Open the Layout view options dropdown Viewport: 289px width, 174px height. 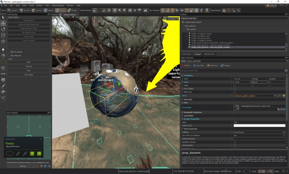click(70, 15)
